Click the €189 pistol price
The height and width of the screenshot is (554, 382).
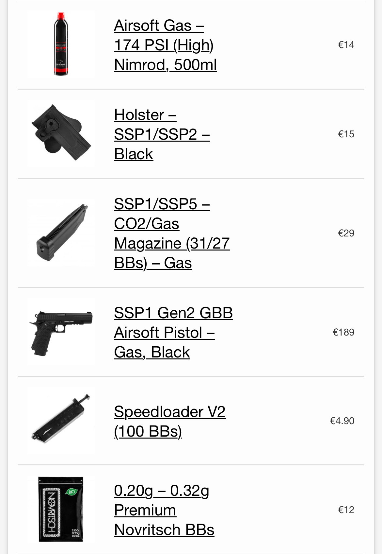tap(343, 332)
